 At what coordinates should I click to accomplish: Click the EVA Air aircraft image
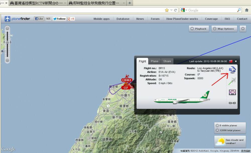[x=182, y=98]
